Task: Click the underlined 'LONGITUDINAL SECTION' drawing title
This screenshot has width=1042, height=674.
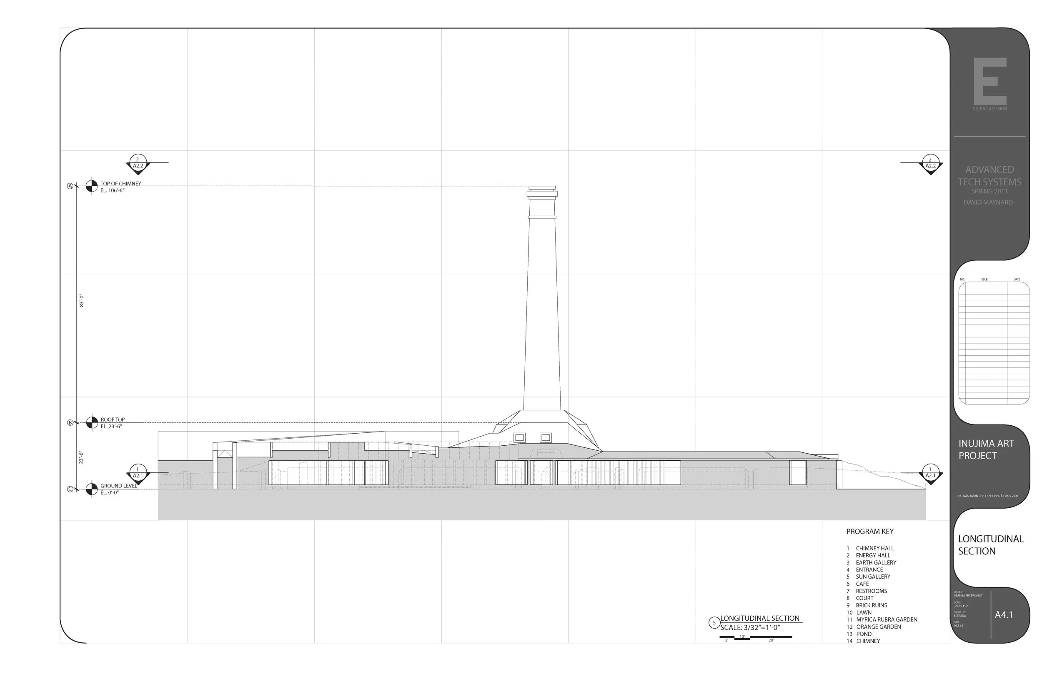Action: [x=760, y=619]
